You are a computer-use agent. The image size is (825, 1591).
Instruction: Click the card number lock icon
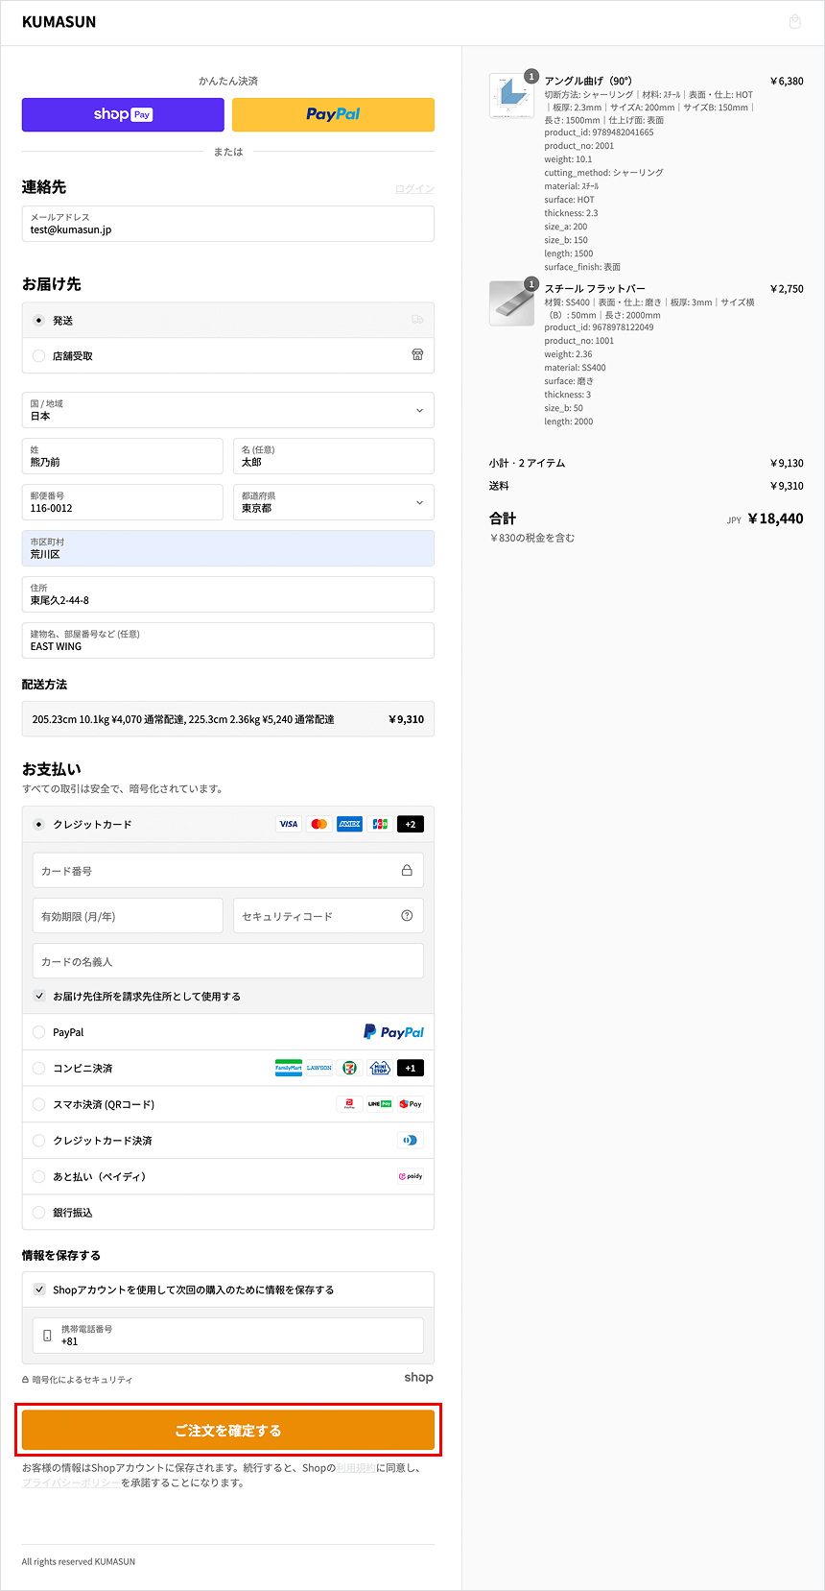(407, 871)
